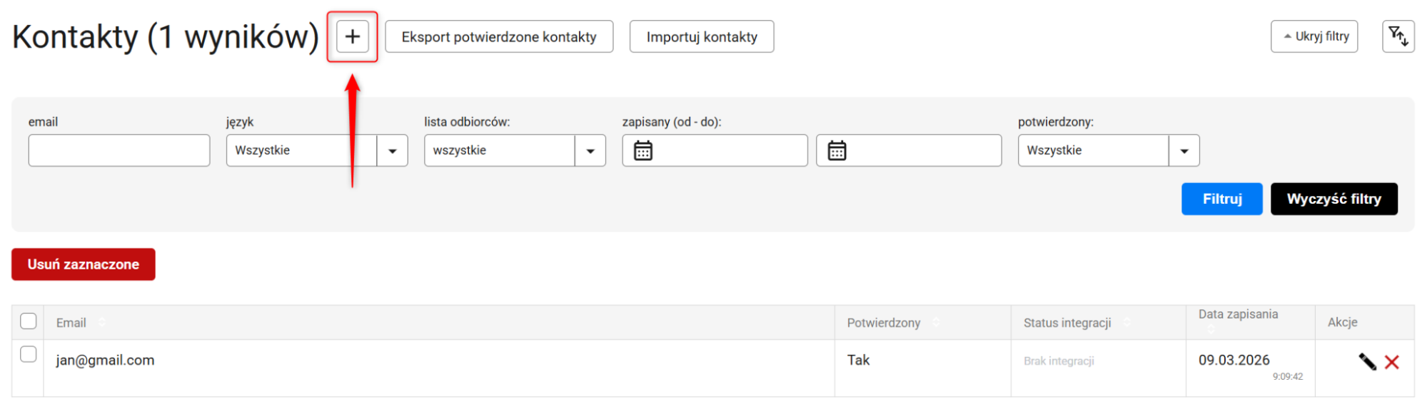
Task: Sort by Potwierdzony column arrows
Action: point(936,323)
